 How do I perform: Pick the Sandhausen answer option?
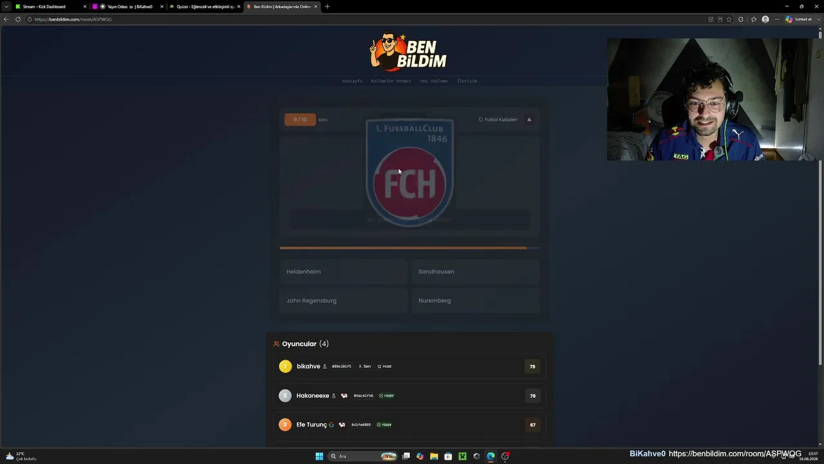[x=475, y=272]
